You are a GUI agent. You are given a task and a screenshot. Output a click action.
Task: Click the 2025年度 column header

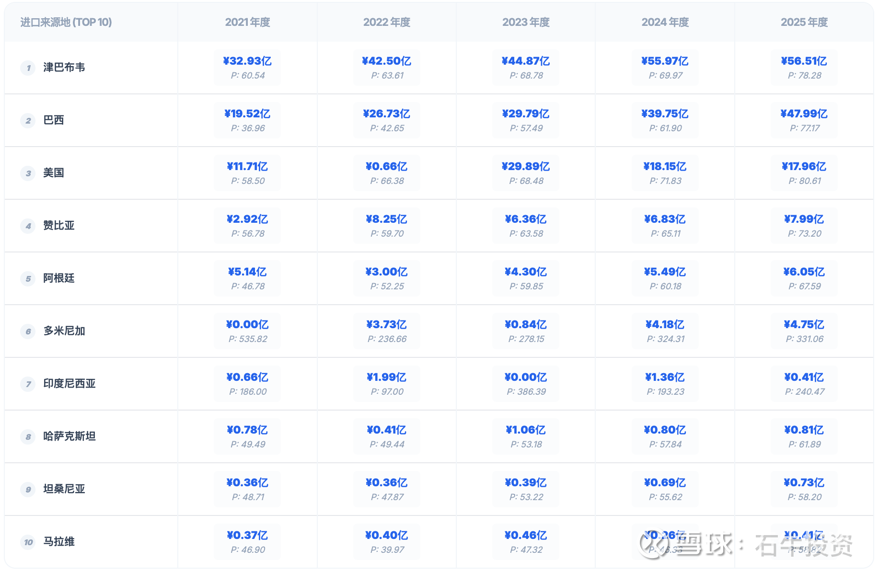pos(804,23)
